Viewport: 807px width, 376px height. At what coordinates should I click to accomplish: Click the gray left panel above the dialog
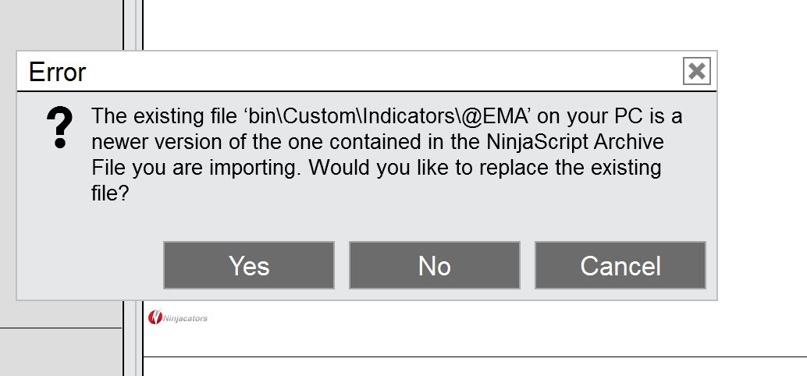click(61, 25)
